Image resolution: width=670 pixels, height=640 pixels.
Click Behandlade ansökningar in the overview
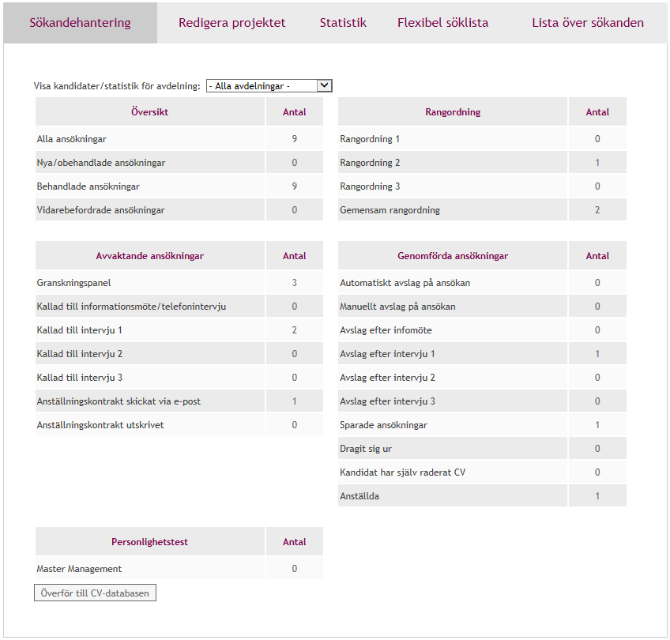(x=88, y=186)
